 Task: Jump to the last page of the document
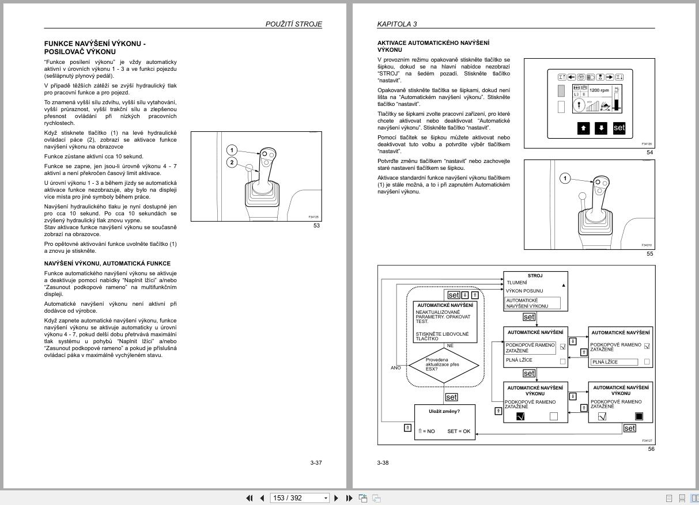coord(349,498)
